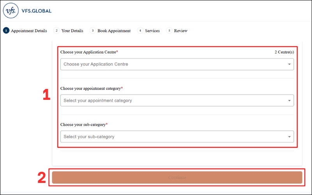The width and height of the screenshot is (312, 195).
Task: Select the step 3 circle icon
Action: [92, 30]
